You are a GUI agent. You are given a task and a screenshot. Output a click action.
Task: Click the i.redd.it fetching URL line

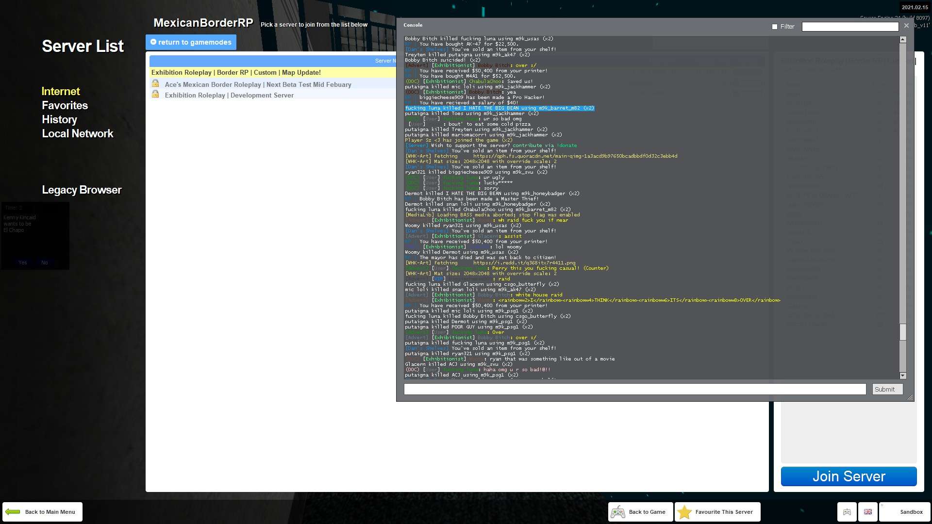pos(490,263)
